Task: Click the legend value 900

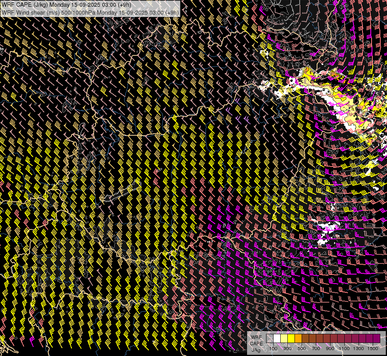Action: (330, 348)
